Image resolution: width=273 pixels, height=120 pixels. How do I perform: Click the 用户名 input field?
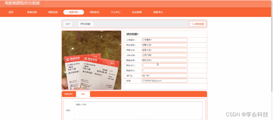point(165,75)
